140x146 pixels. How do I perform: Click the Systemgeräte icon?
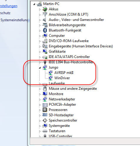[x=45, y=126]
